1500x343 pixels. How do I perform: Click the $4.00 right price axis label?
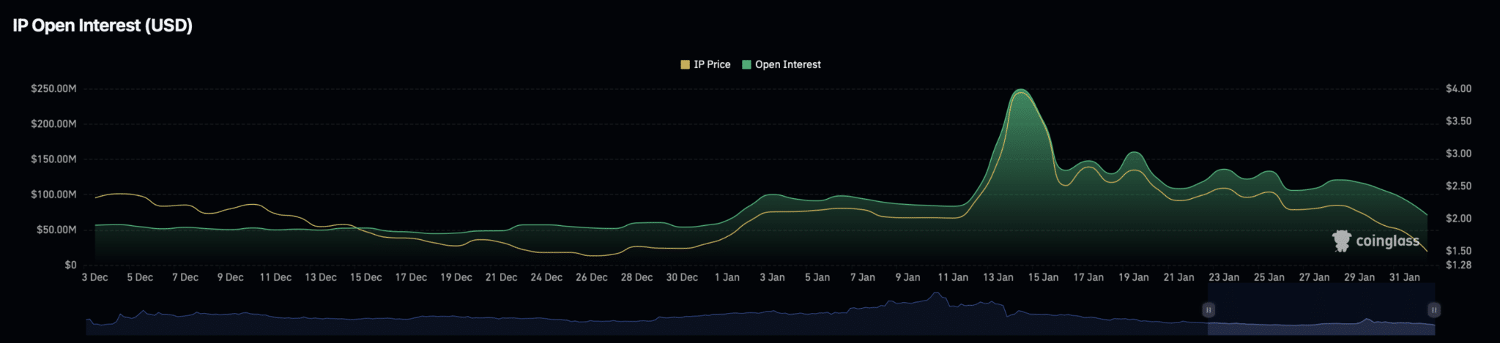click(1458, 88)
